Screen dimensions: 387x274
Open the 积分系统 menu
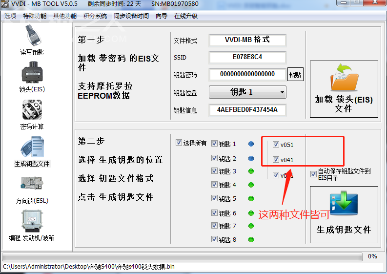pos(95,16)
